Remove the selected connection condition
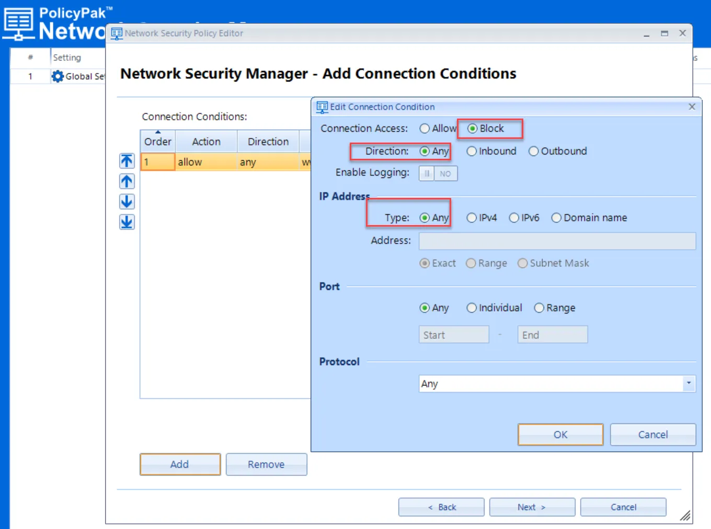This screenshot has width=711, height=529. coord(267,464)
